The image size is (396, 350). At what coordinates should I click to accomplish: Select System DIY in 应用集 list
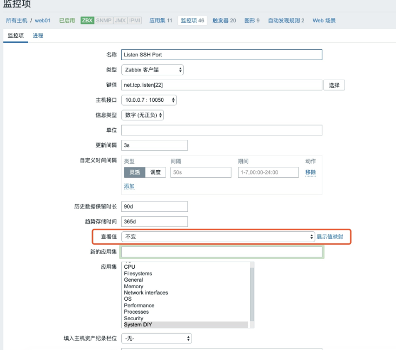(x=138, y=325)
